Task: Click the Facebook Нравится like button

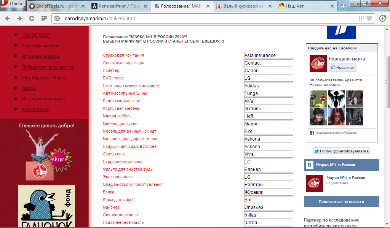Action: tap(342, 68)
